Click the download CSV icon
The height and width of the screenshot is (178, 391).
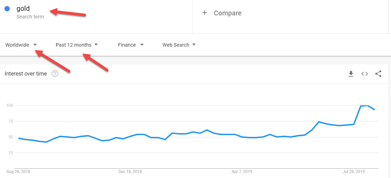click(x=351, y=74)
